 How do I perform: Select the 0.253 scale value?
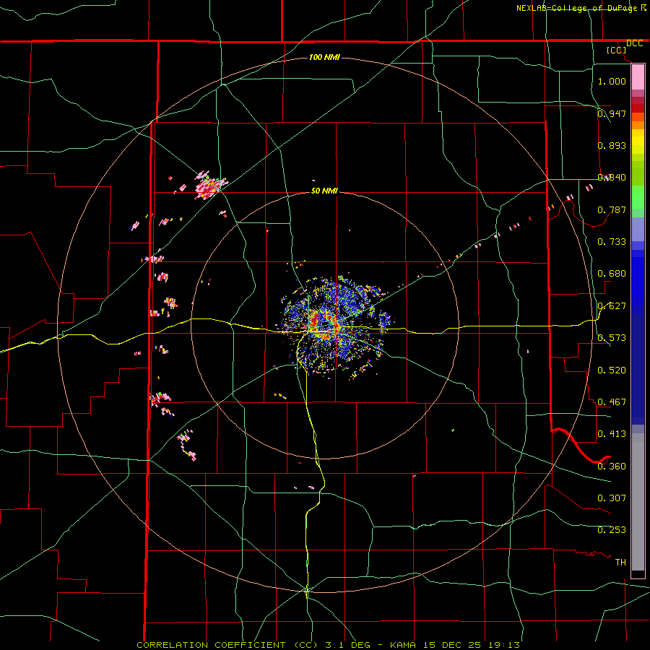pos(612,530)
